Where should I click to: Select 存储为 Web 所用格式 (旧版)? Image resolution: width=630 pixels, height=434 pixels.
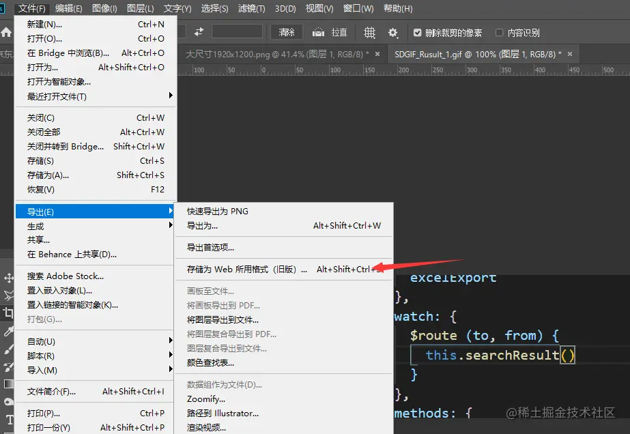tap(284, 270)
